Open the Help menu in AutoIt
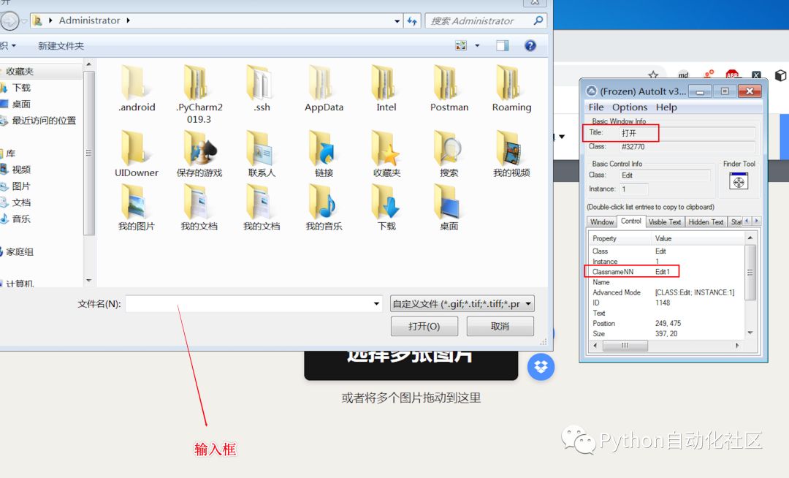789x478 pixels. point(666,107)
